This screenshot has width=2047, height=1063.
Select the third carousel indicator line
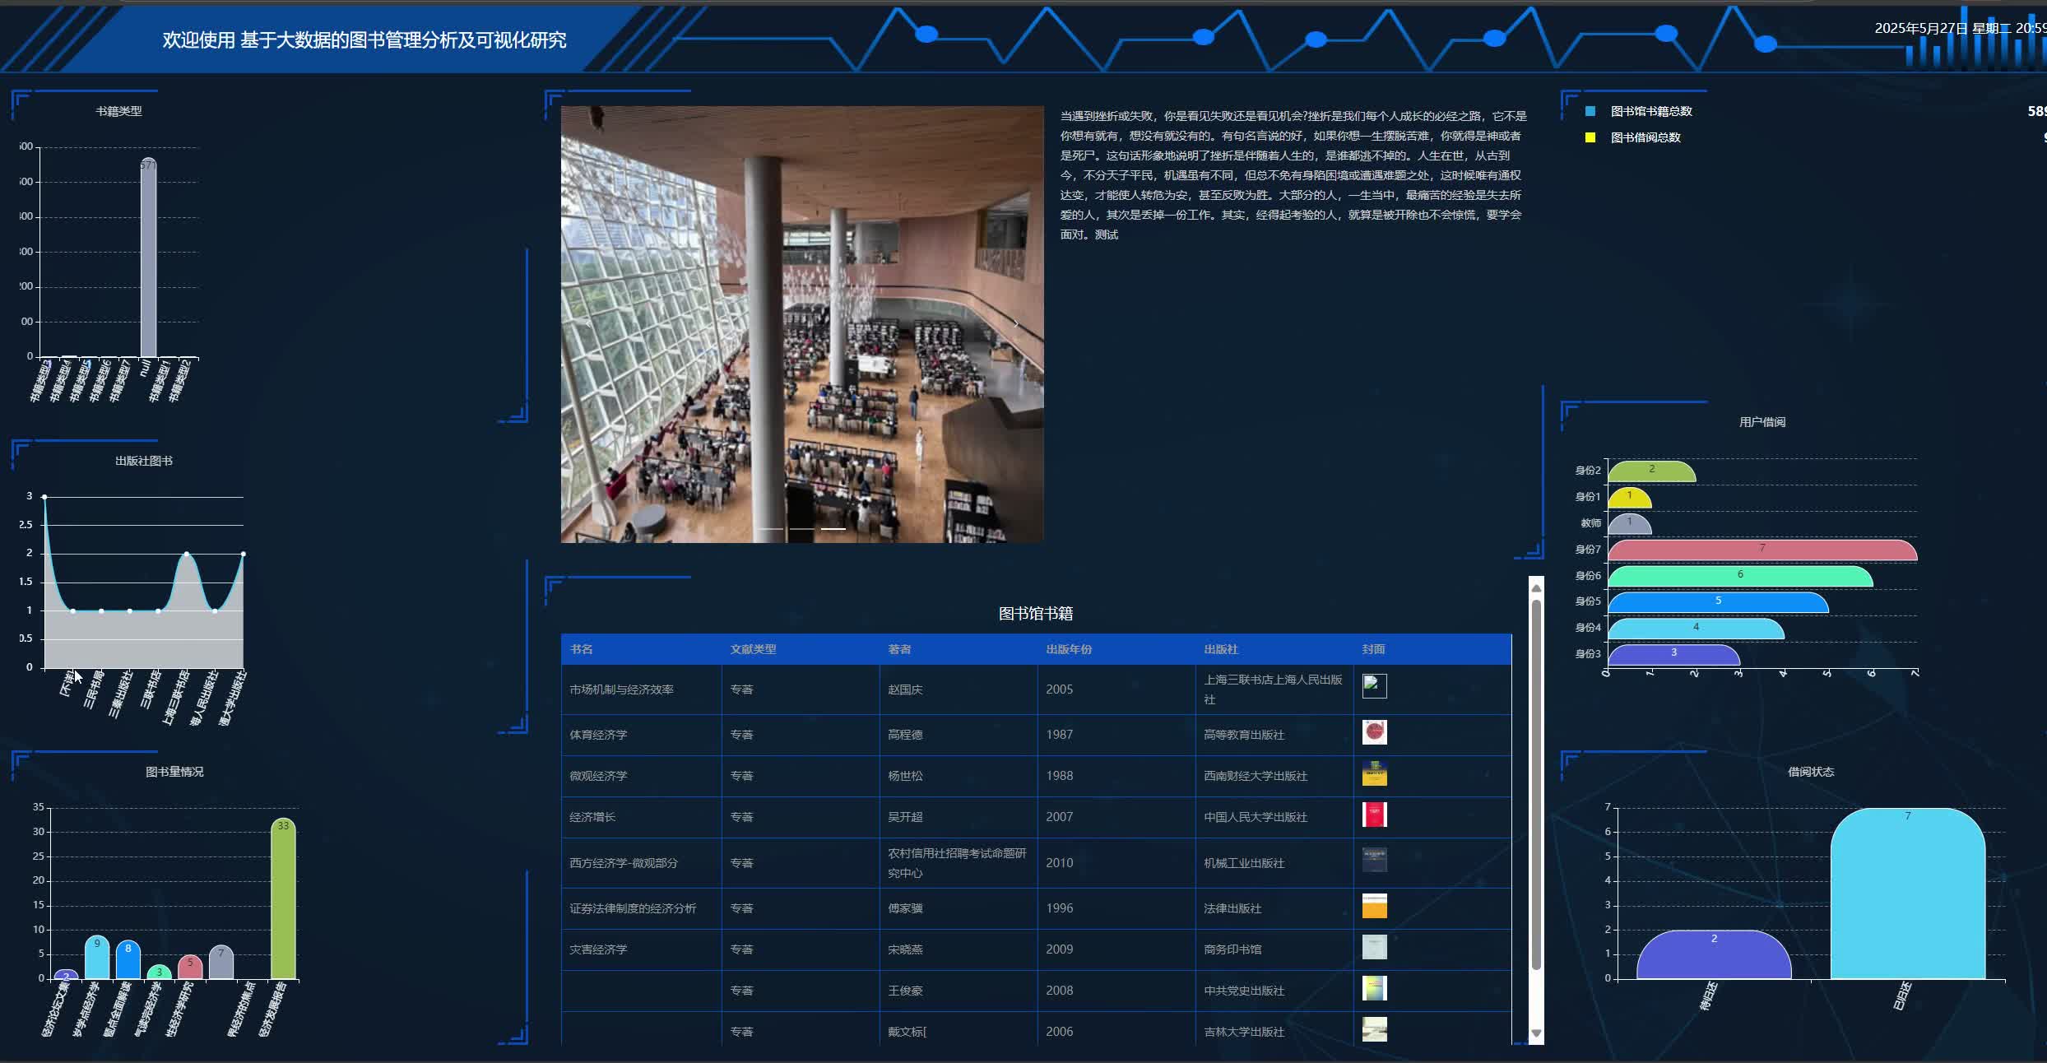(833, 529)
